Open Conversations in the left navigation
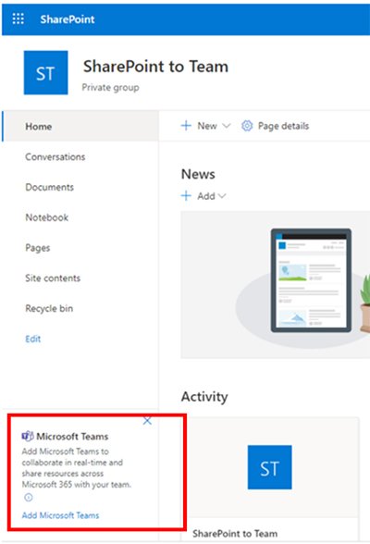Viewport: 370px width, 544px height. pos(55,157)
